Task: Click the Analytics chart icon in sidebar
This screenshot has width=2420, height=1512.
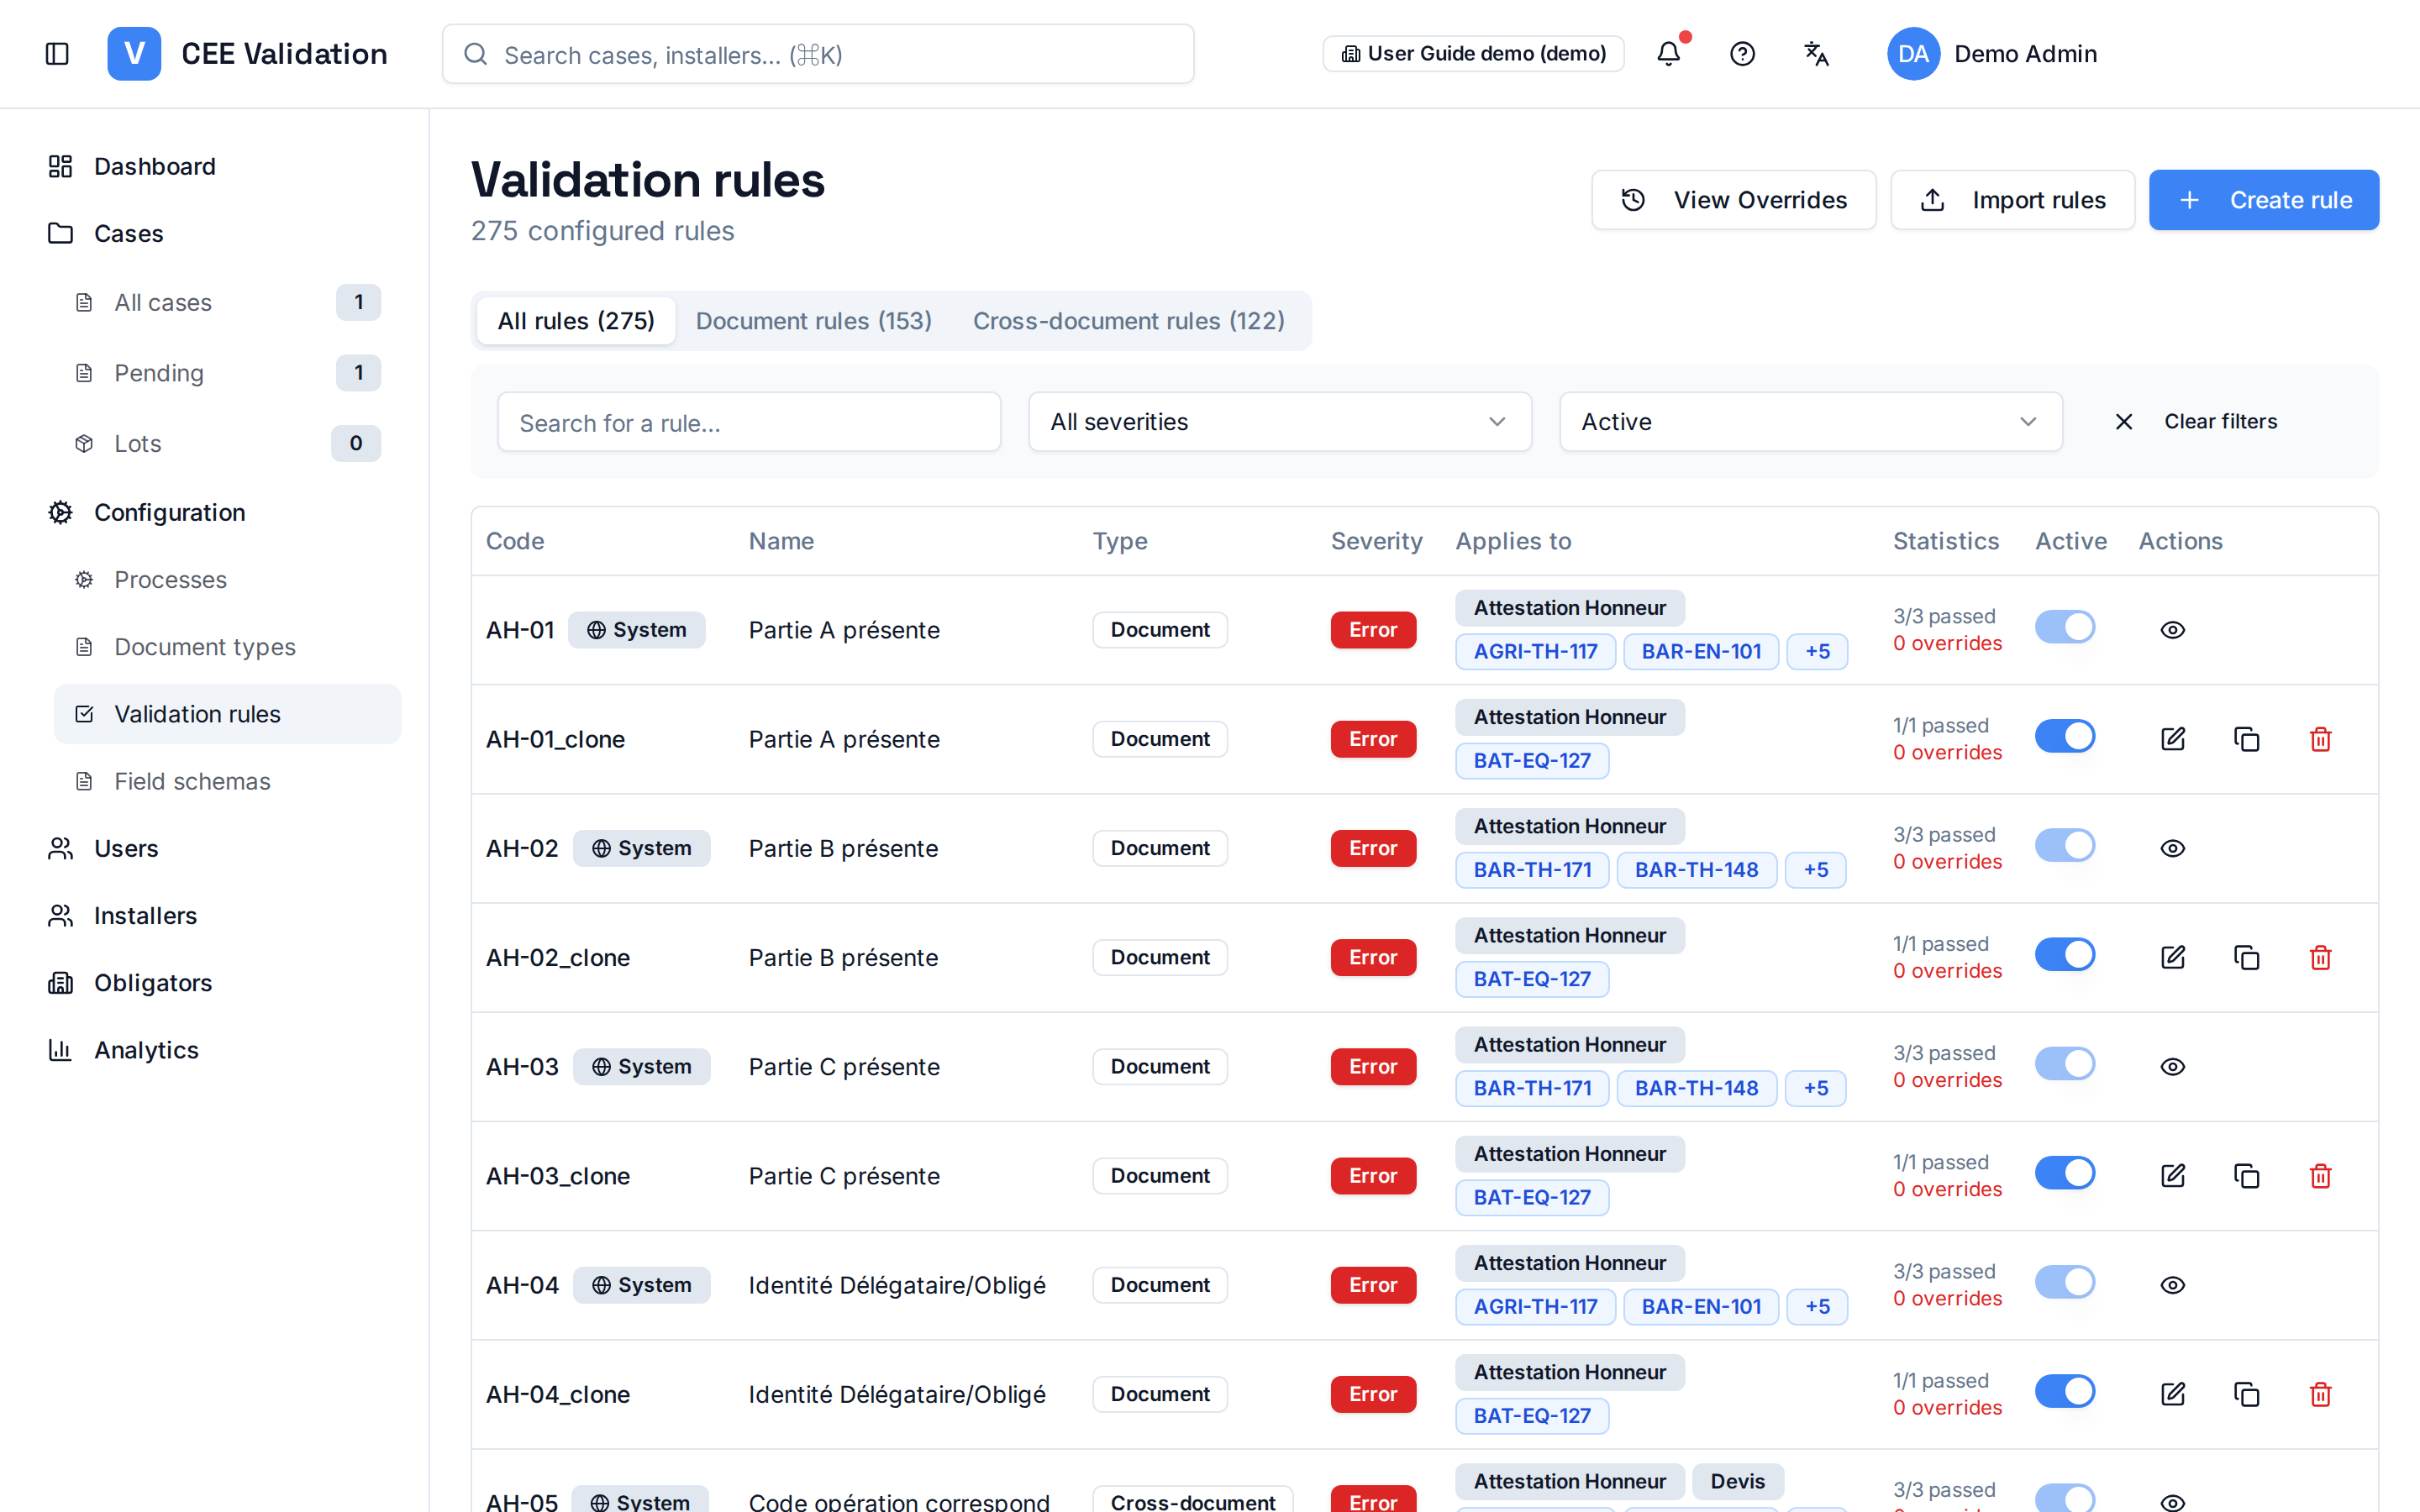Action: pos(60,1050)
